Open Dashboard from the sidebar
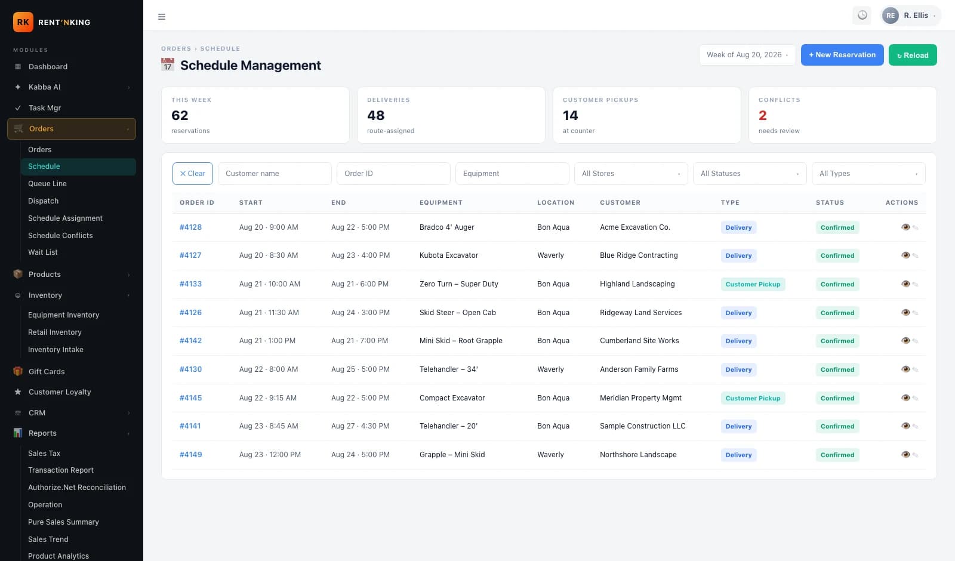This screenshot has height=561, width=955. [x=72, y=67]
